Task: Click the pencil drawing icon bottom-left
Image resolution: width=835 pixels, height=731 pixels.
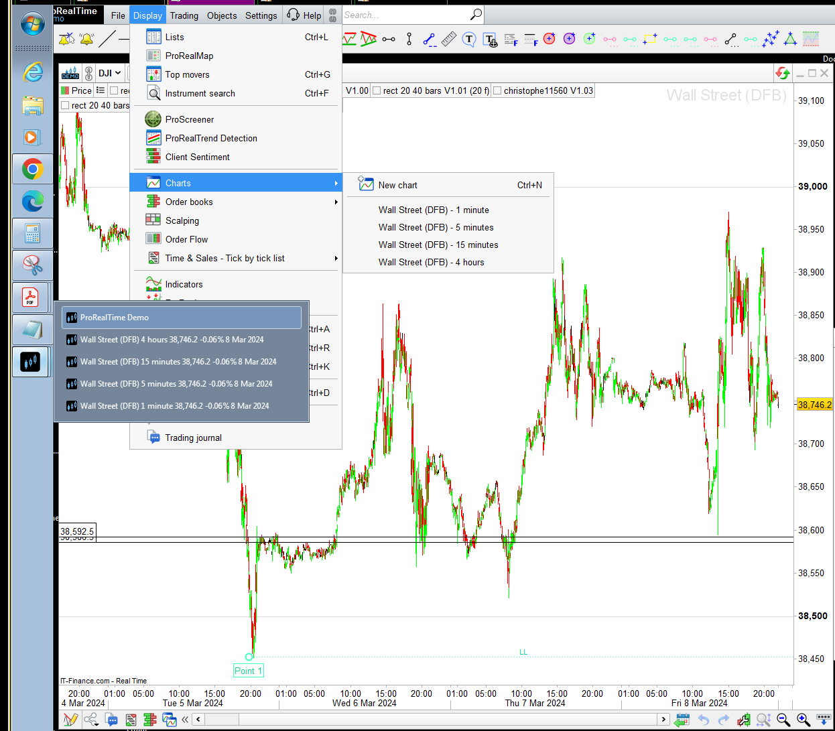Action: [70, 720]
